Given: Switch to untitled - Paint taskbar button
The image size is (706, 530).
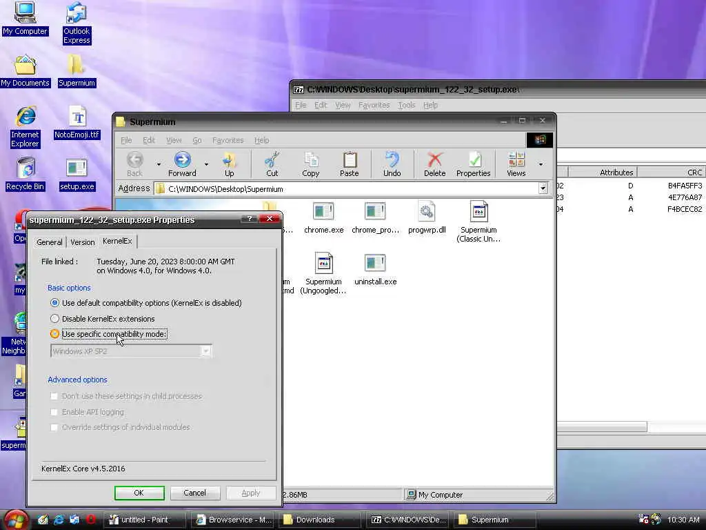Looking at the screenshot, I should 145,520.
